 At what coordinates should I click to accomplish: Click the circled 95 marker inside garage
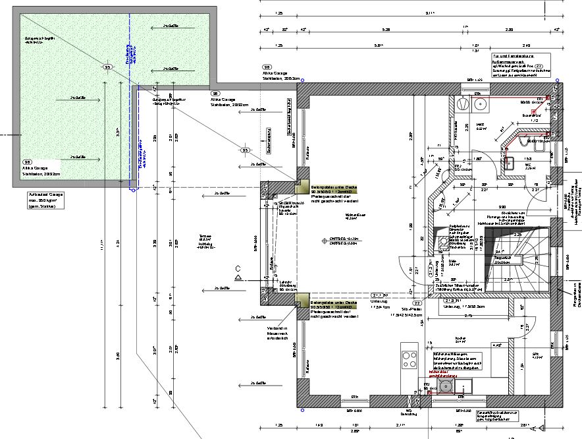click(x=107, y=67)
